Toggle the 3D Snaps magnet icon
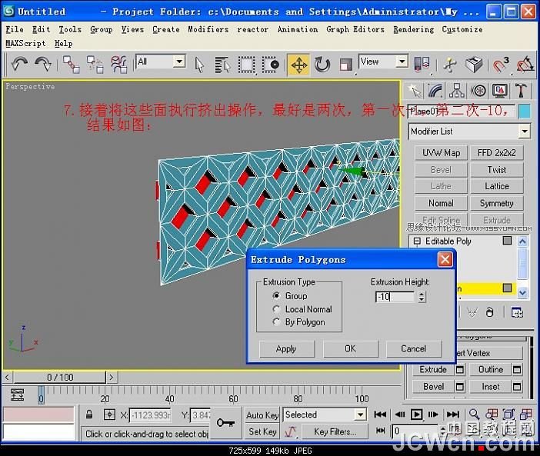The height and width of the screenshot is (456, 540). tap(500, 65)
